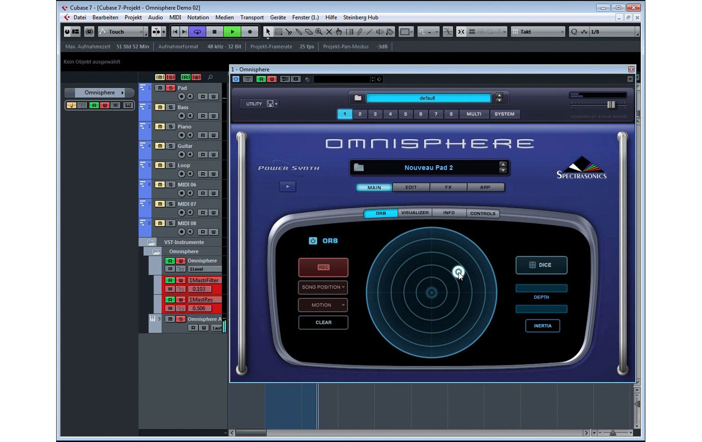Open the SYSTEM page
Image resolution: width=702 pixels, height=442 pixels.
click(504, 114)
